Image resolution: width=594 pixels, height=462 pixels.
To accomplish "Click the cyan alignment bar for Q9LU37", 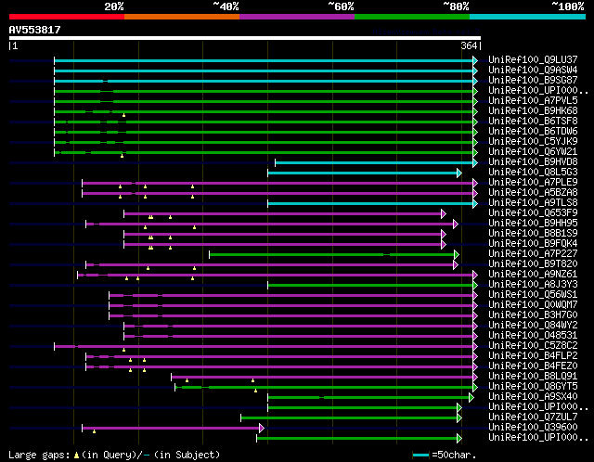I will [264, 60].
